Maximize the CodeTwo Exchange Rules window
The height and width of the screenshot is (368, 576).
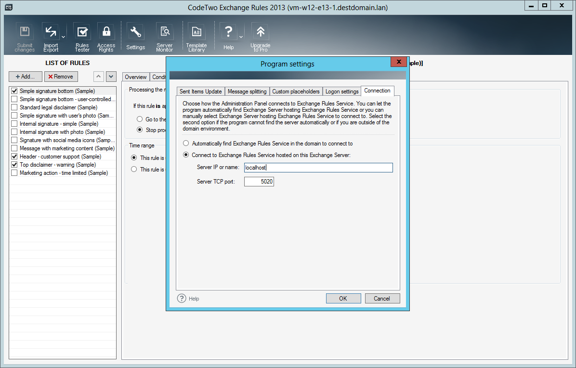[545, 5]
